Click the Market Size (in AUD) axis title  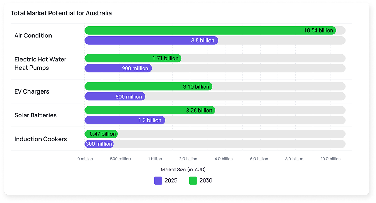click(183, 170)
